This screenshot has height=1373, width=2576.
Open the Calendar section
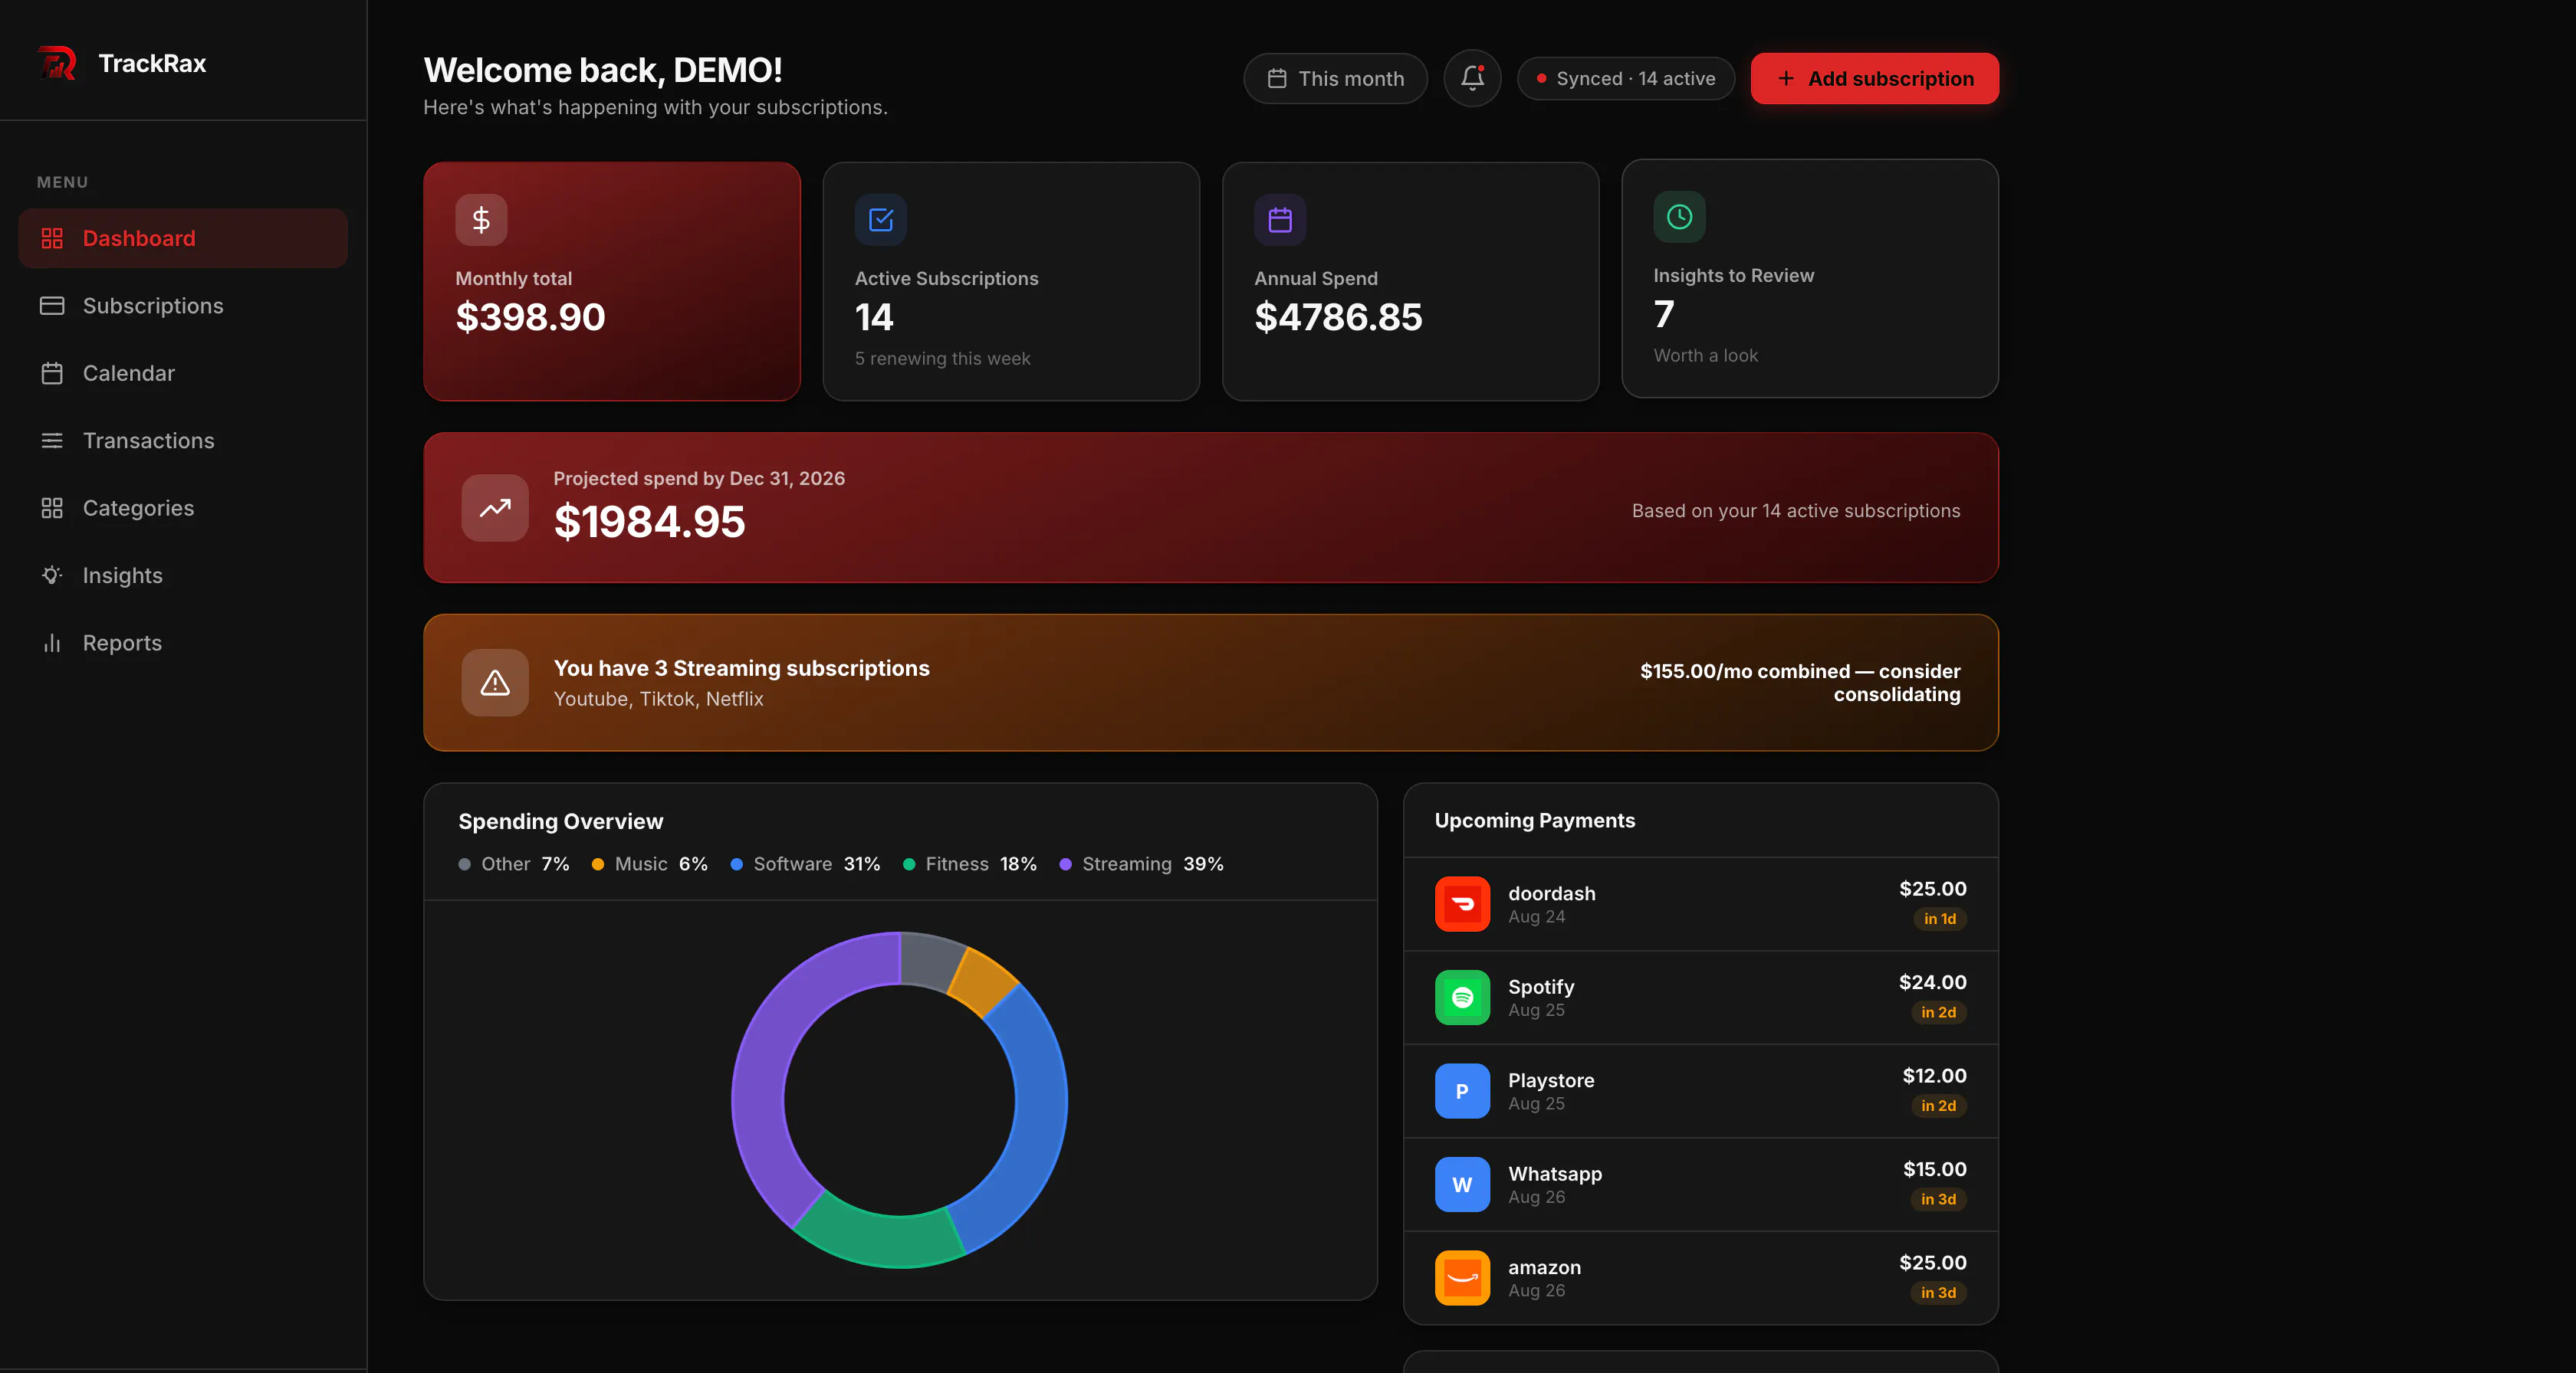183,372
